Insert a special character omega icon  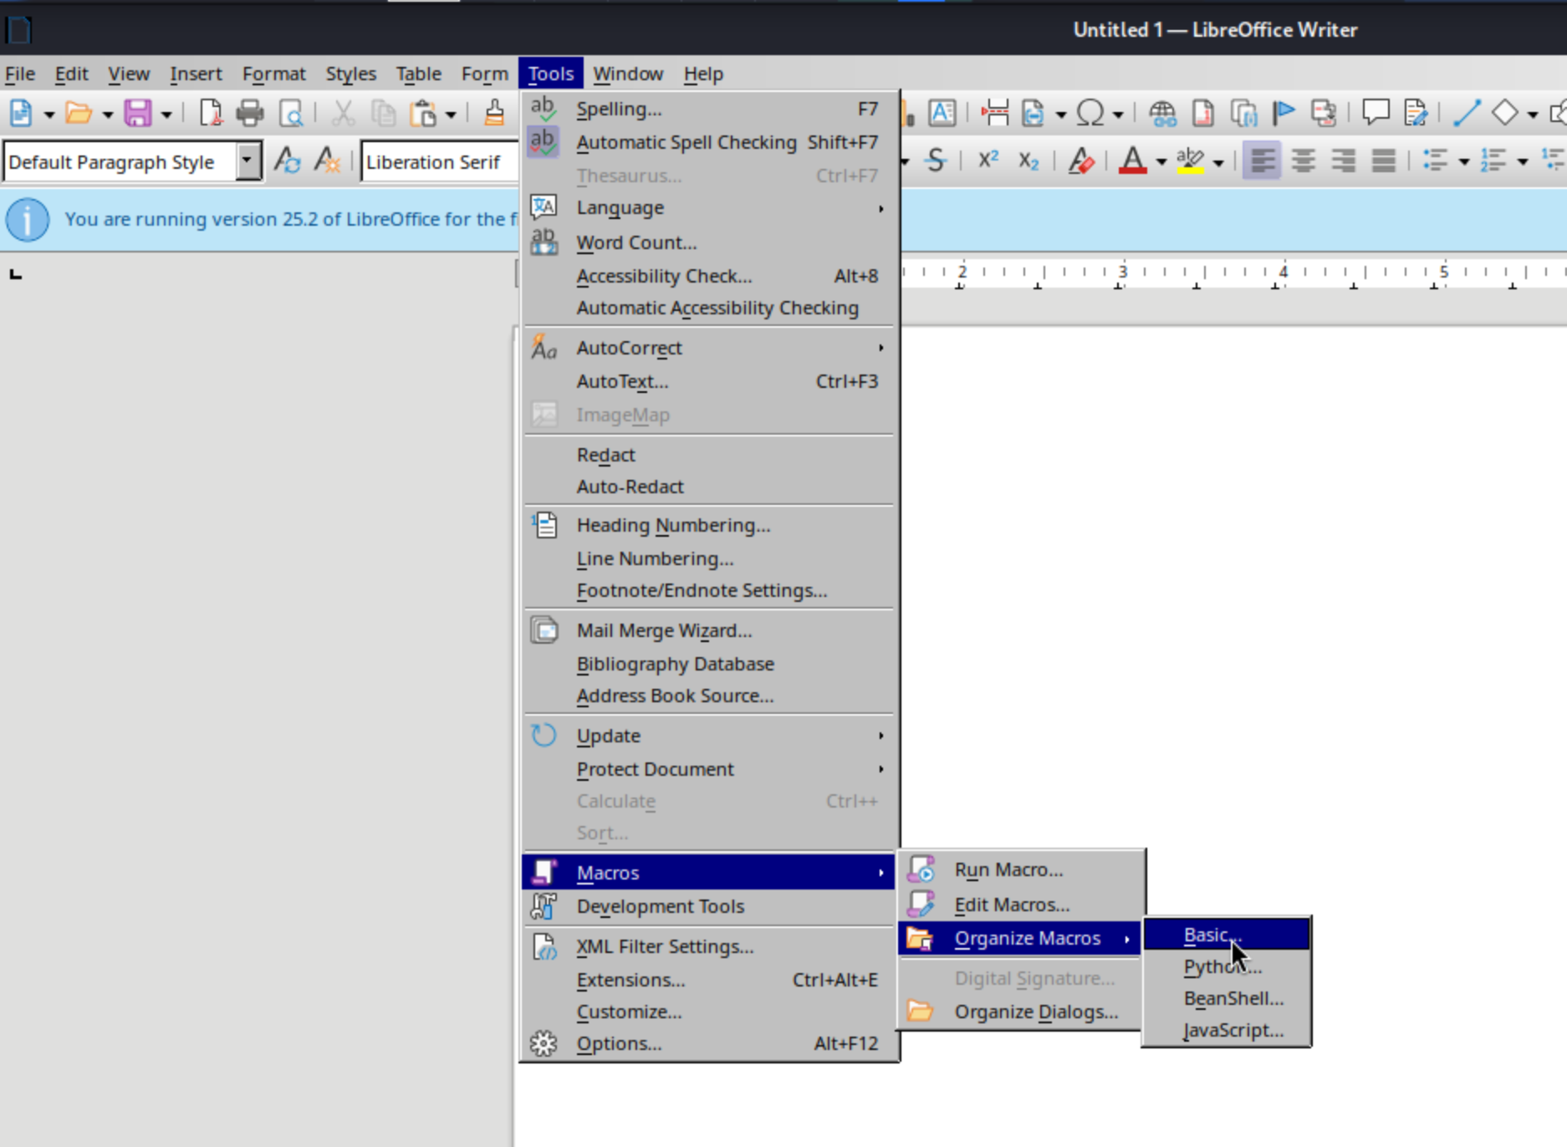1090,113
